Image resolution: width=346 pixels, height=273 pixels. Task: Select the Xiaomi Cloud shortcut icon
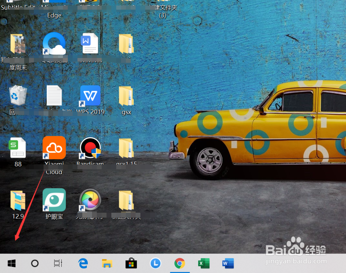[54, 148]
